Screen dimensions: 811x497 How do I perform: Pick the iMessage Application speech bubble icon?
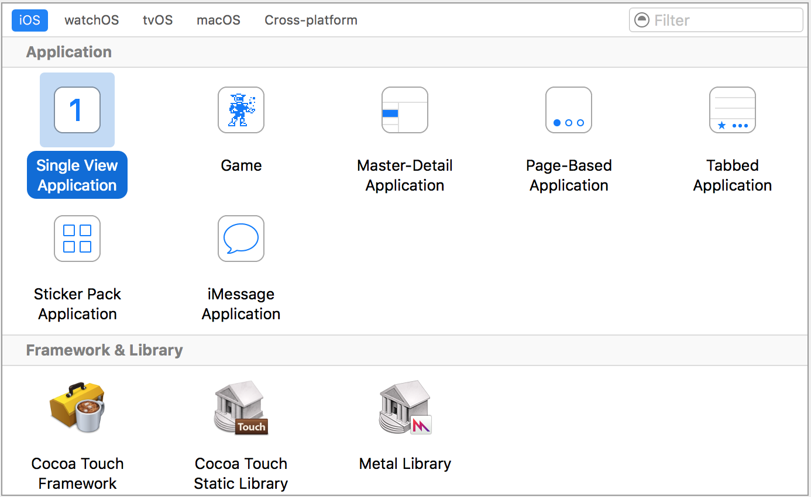click(x=241, y=239)
